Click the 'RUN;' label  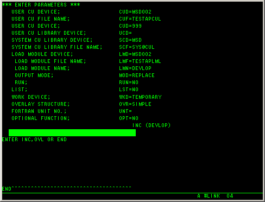(x=21, y=83)
